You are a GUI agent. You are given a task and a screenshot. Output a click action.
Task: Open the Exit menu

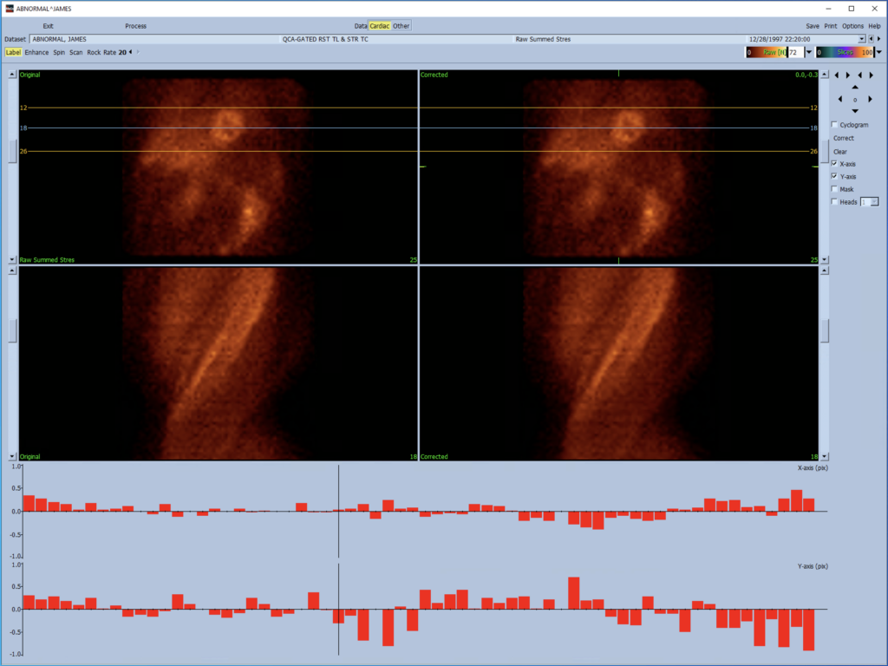point(49,26)
